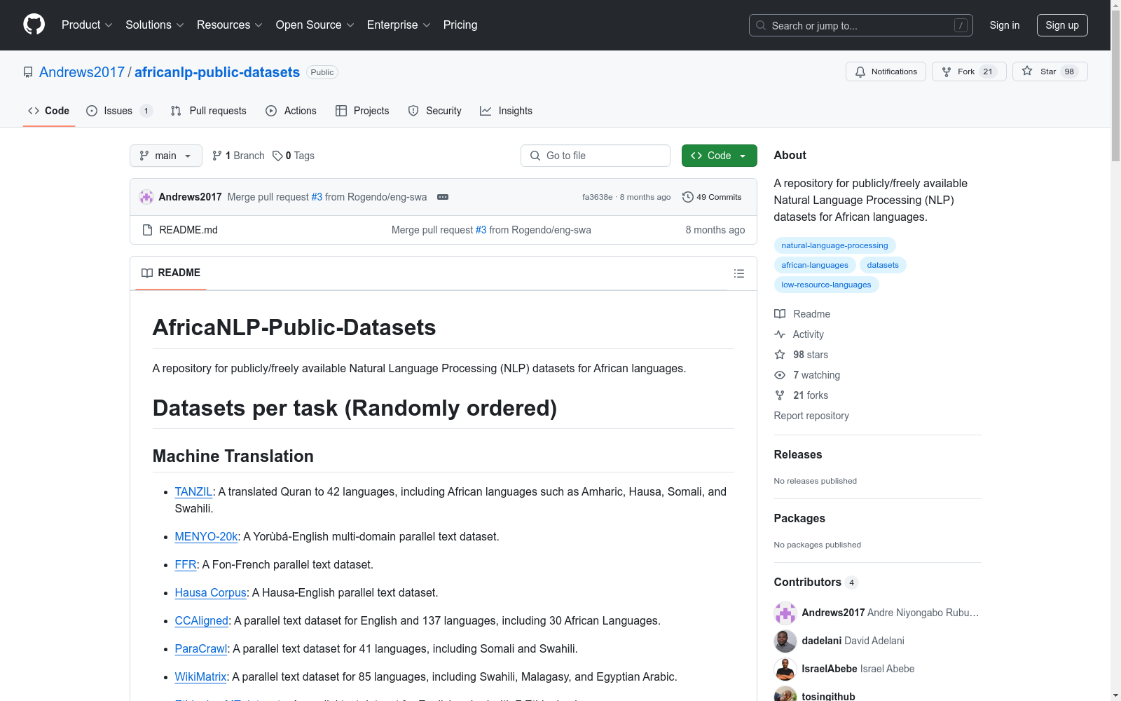Open README.md file
The width and height of the screenshot is (1121, 701).
pyautogui.click(x=188, y=230)
